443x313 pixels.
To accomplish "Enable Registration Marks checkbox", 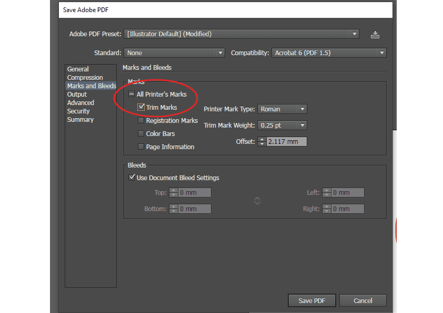I will click(x=140, y=120).
